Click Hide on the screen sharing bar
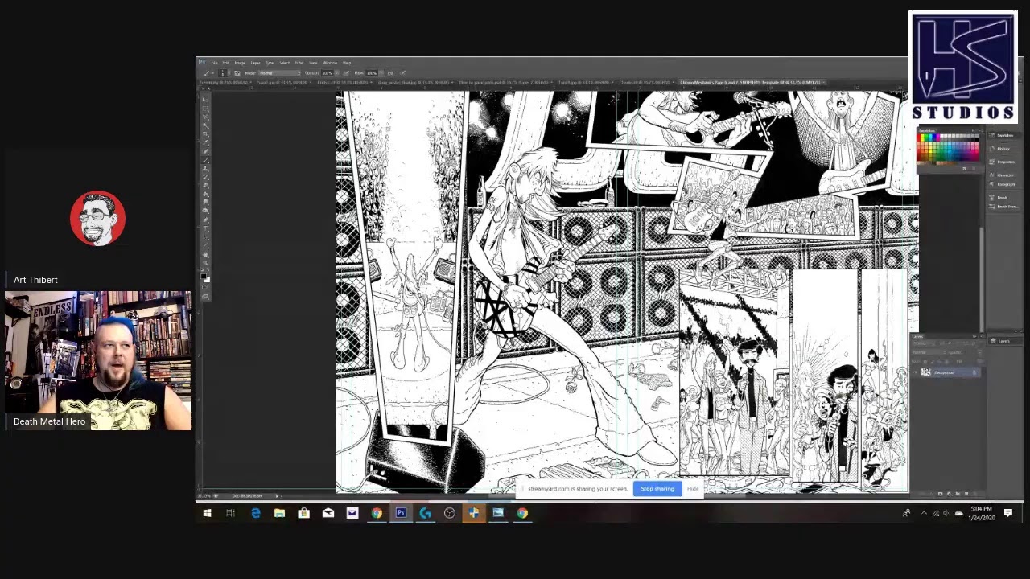 click(x=693, y=489)
